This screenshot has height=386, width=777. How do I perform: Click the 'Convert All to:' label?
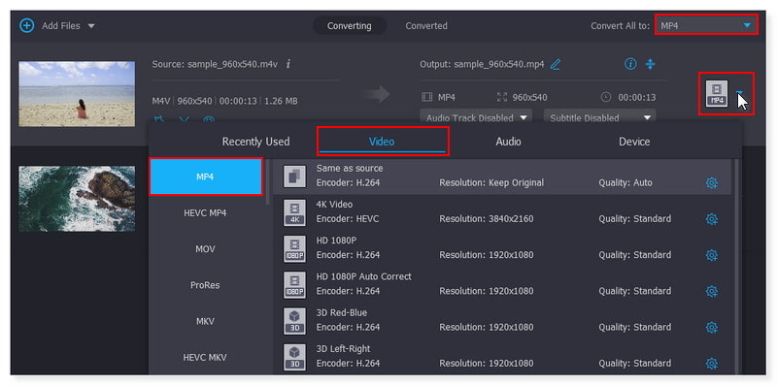click(x=620, y=26)
